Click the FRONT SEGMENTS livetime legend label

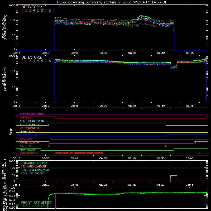click(x=36, y=203)
